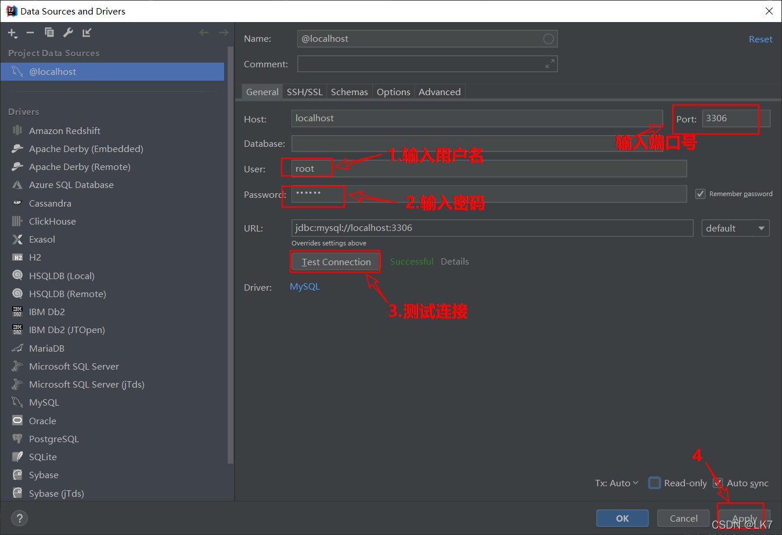Click the Test Connection button

[335, 262]
